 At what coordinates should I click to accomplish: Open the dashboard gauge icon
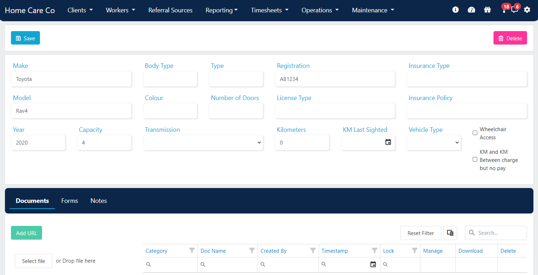coord(471,10)
